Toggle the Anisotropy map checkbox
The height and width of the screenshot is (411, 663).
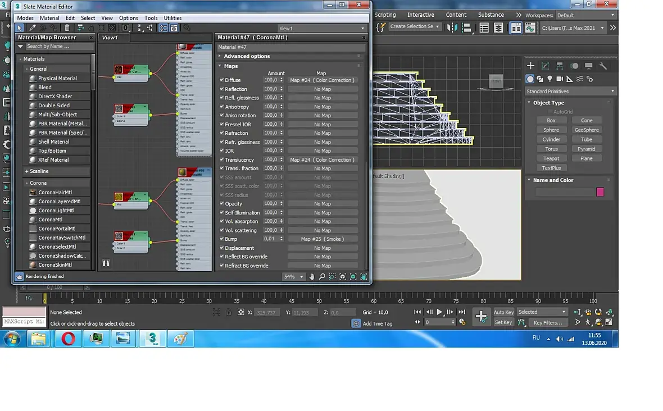(x=221, y=107)
